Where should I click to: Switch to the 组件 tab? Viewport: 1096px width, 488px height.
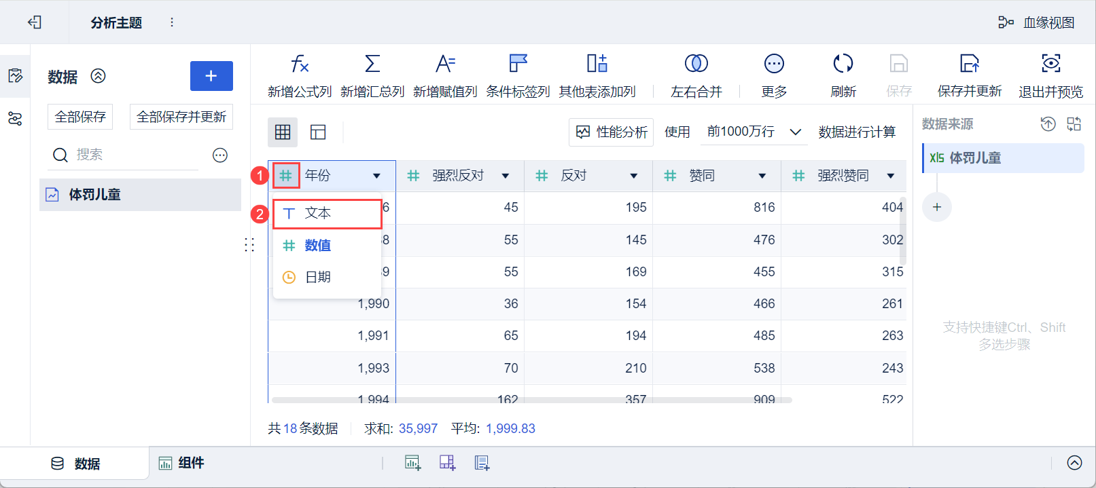click(181, 463)
